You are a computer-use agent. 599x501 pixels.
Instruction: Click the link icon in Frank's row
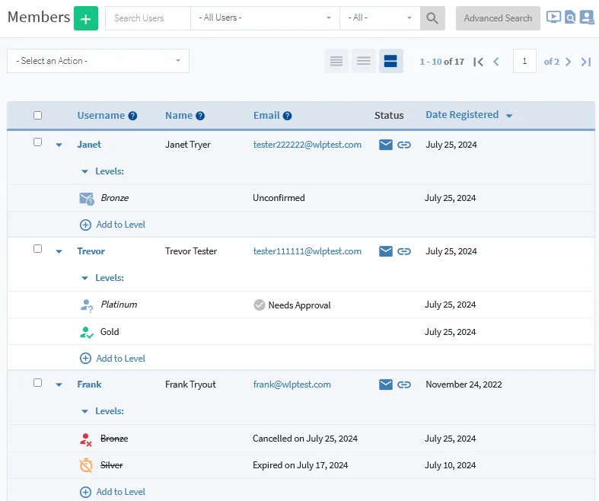pos(404,385)
